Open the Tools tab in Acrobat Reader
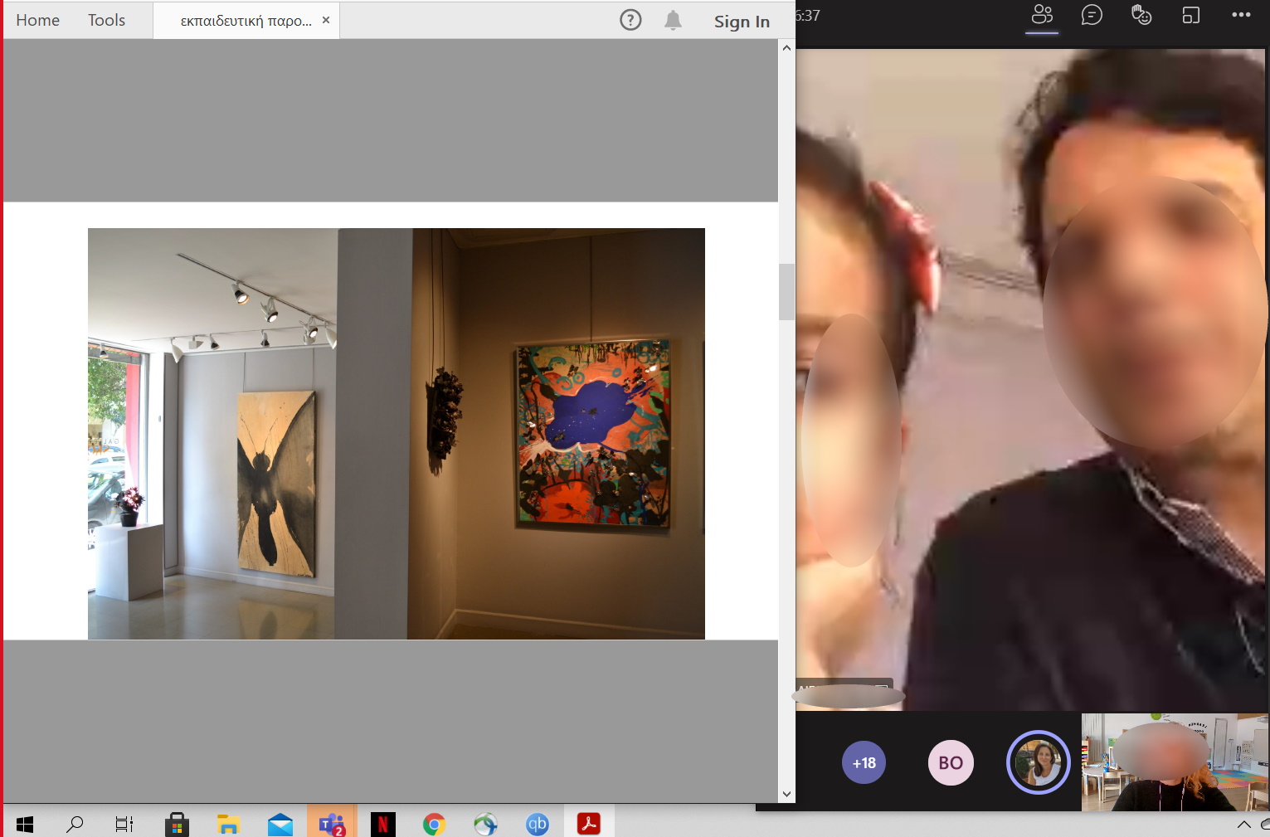 106,21
